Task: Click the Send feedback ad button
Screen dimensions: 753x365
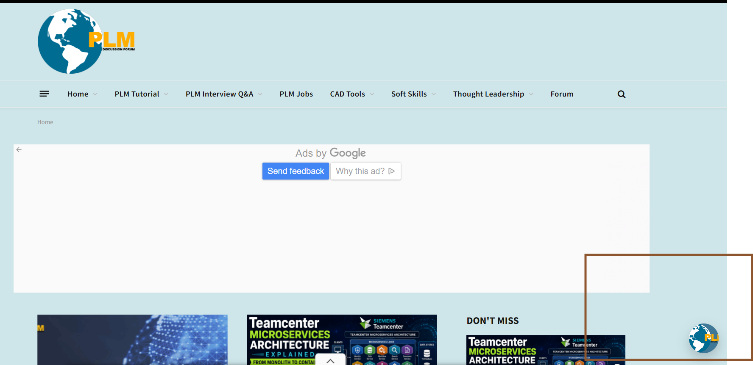Action: click(296, 171)
